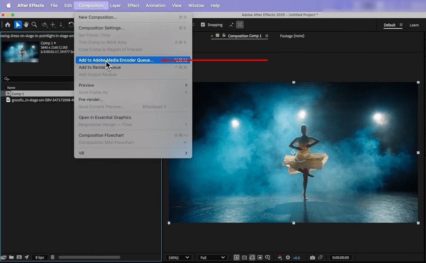This screenshot has width=426, height=263.
Task: Click the composition label color swatch
Action: click(x=217, y=35)
